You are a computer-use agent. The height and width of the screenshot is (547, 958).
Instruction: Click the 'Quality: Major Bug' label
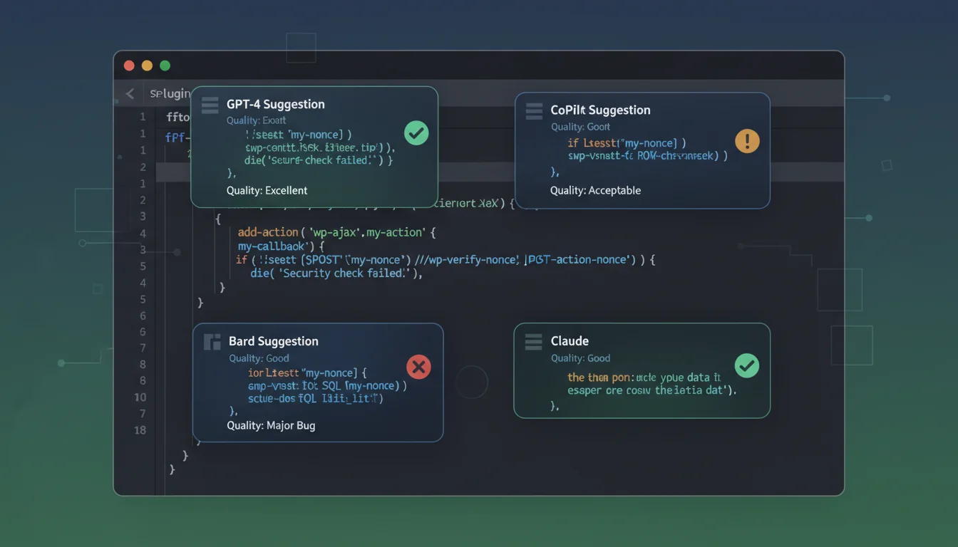271,425
